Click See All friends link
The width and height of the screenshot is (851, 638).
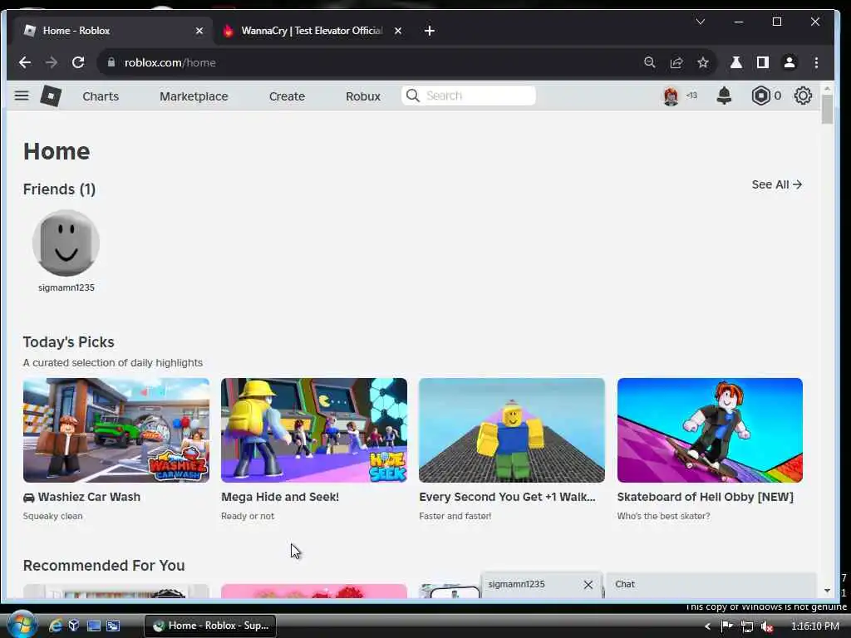[x=777, y=184]
